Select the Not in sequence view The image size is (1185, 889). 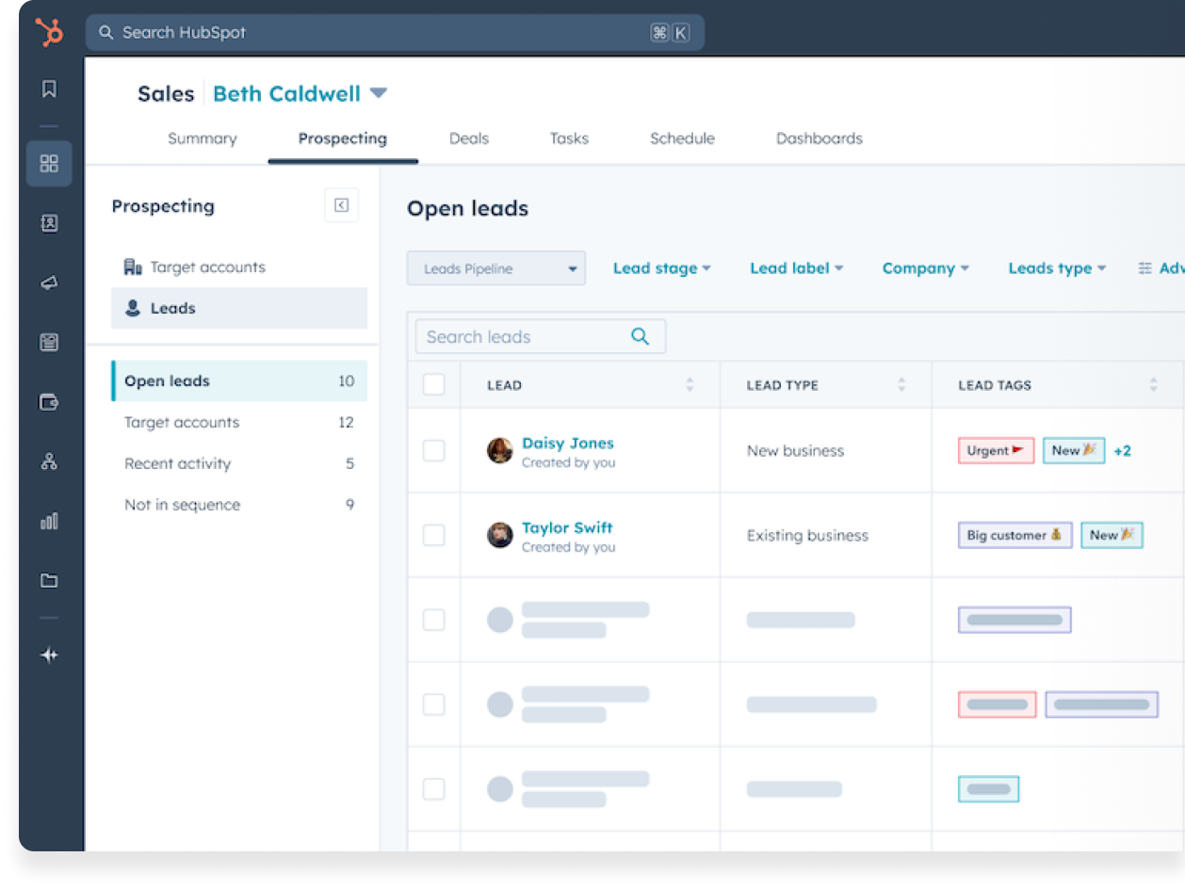(x=239, y=505)
